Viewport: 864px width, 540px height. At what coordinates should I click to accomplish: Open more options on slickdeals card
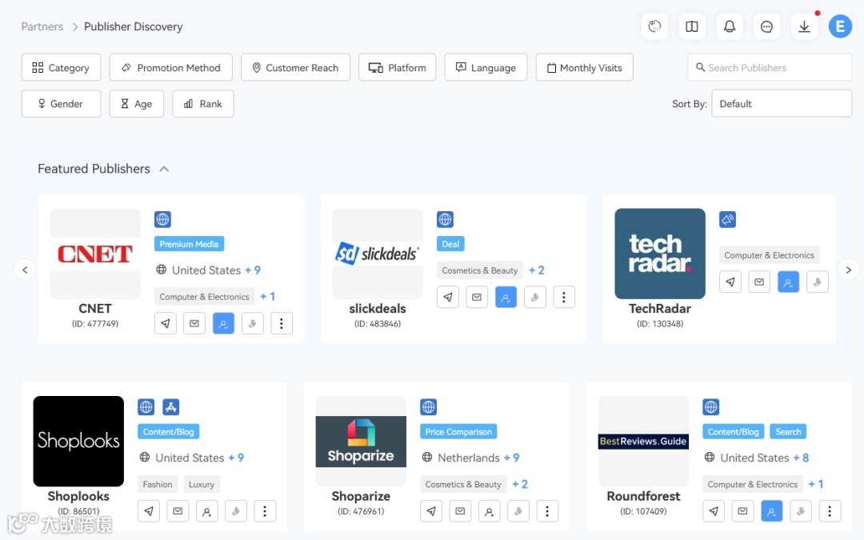coord(564,297)
